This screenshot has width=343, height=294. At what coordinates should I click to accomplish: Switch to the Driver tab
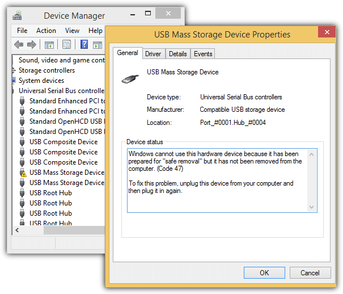tap(153, 54)
